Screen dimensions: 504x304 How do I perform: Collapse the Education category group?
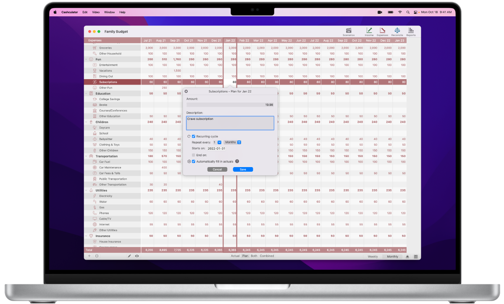tap(86, 93)
